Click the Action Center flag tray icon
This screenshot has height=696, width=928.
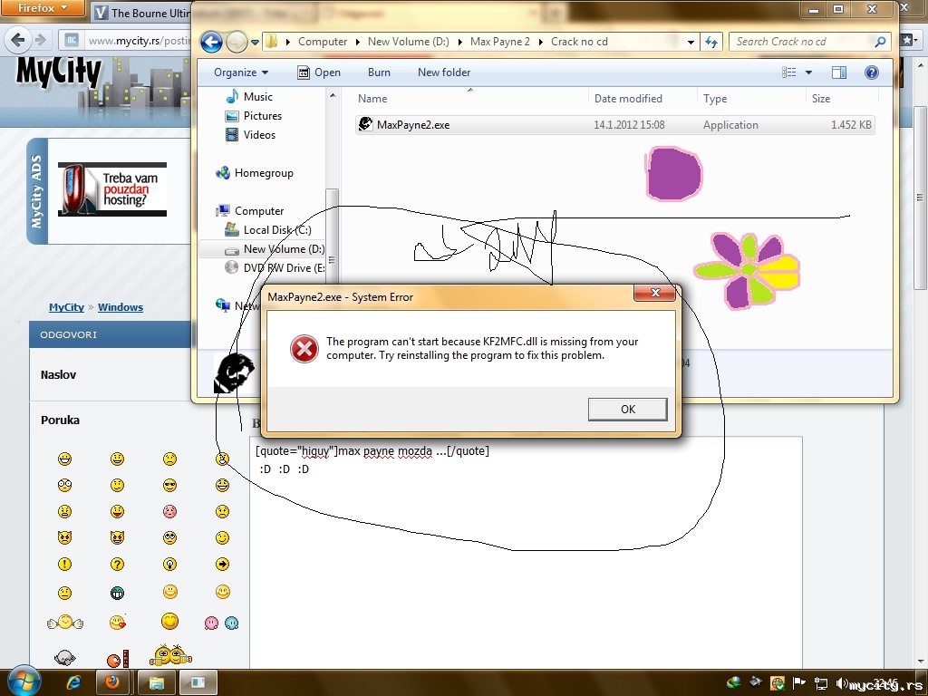coord(798,682)
